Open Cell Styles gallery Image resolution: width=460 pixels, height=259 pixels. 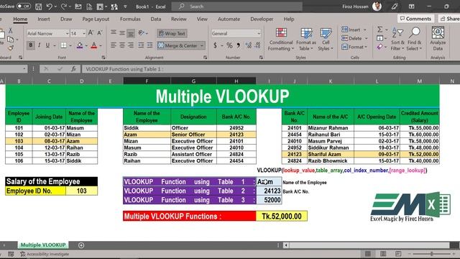pos(326,40)
